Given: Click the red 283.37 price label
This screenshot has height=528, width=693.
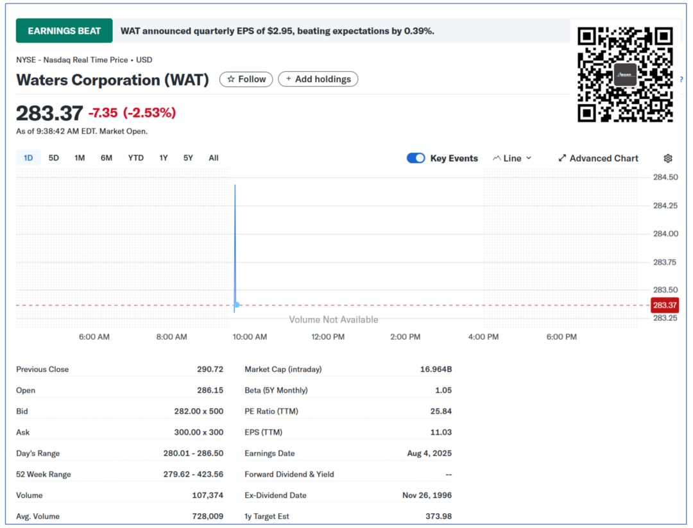Looking at the screenshot, I should 664,305.
